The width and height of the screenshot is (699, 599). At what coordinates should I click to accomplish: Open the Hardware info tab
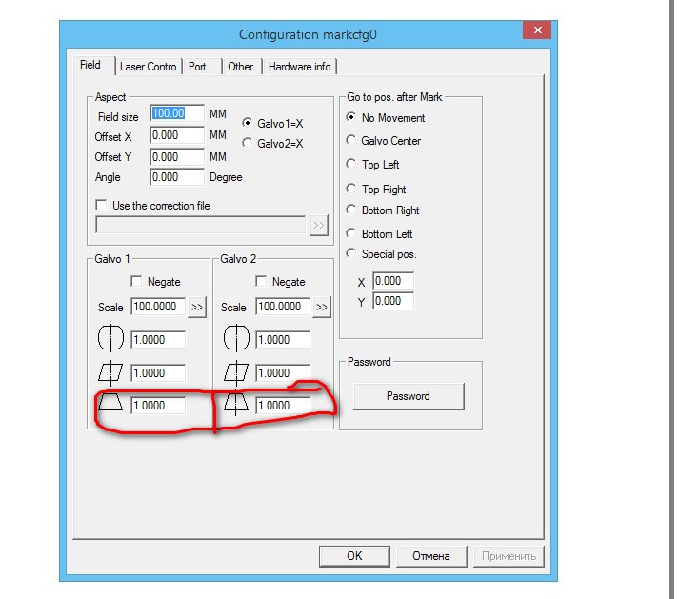300,67
